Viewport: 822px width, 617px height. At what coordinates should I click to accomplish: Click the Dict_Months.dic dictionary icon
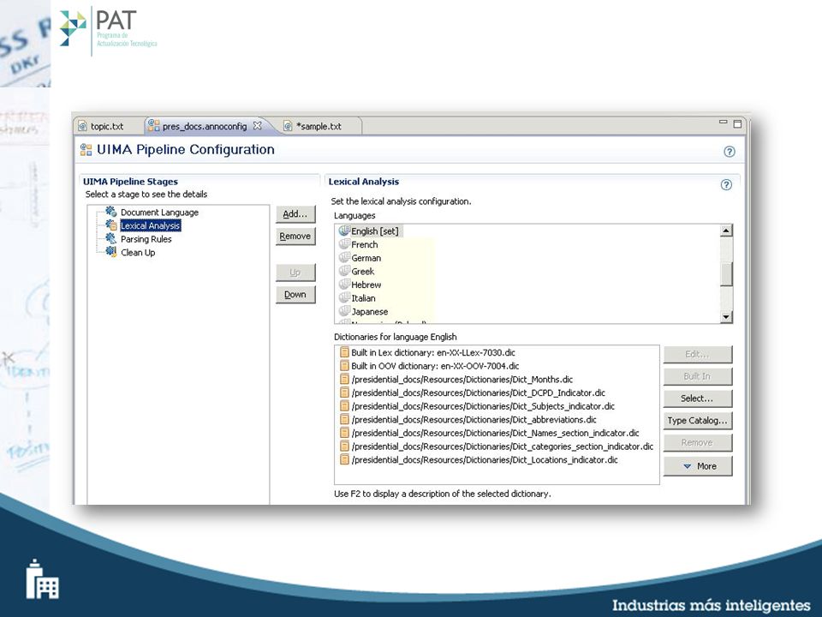[344, 379]
